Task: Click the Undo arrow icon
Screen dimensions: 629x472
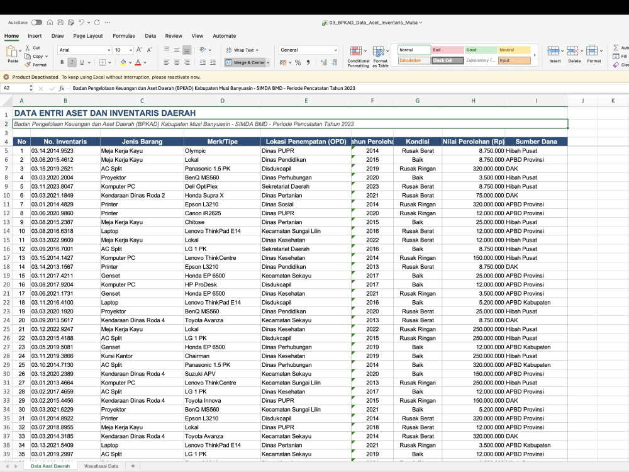Action: pos(81,23)
